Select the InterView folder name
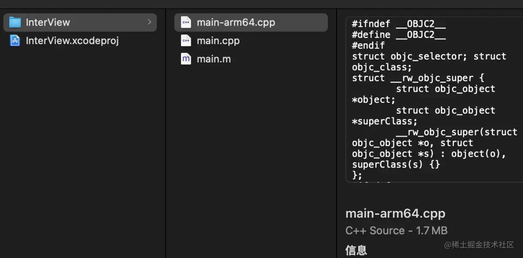Viewport: 523px width, 258px height. tap(48, 22)
